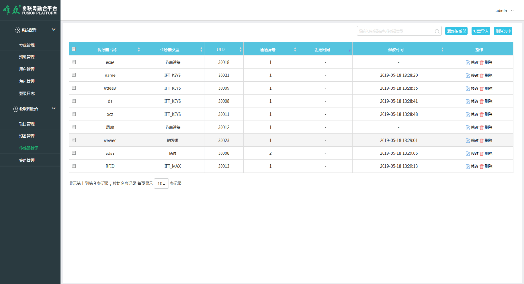Sort the table by 传感器名称 column arrows

pyautogui.click(x=139, y=50)
